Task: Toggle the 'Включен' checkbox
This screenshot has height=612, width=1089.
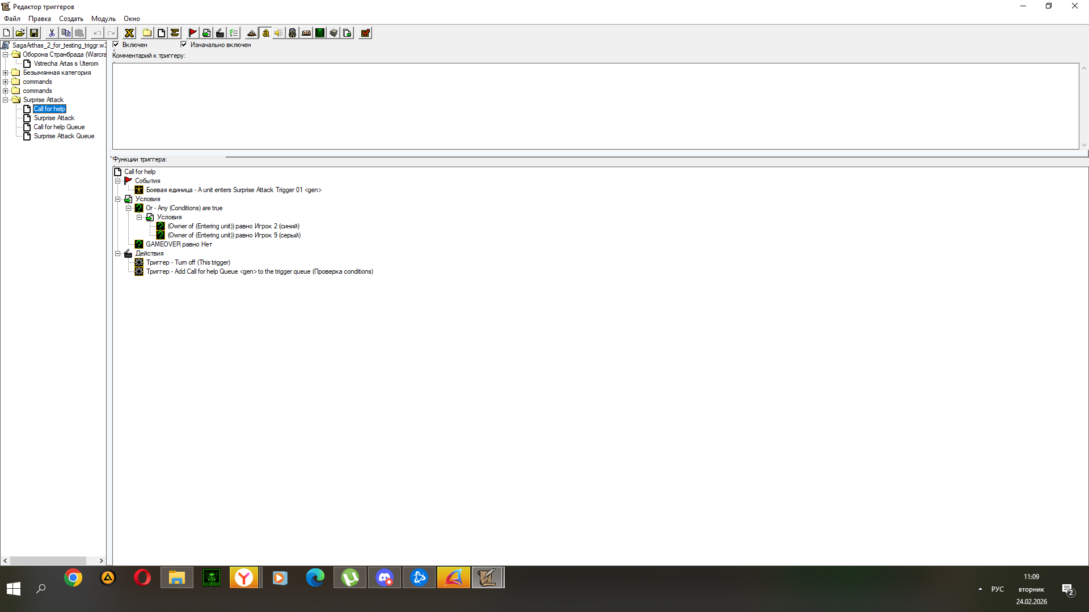Action: tap(116, 44)
